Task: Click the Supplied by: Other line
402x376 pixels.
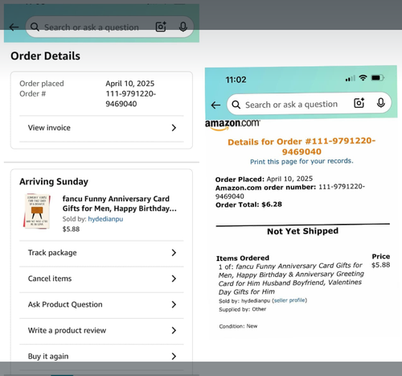Action: [x=243, y=309]
